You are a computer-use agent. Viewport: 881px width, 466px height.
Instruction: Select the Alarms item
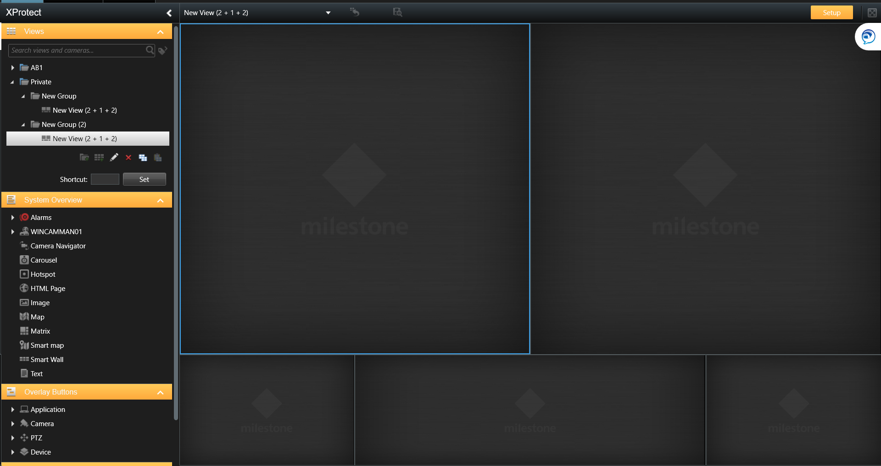click(x=41, y=217)
